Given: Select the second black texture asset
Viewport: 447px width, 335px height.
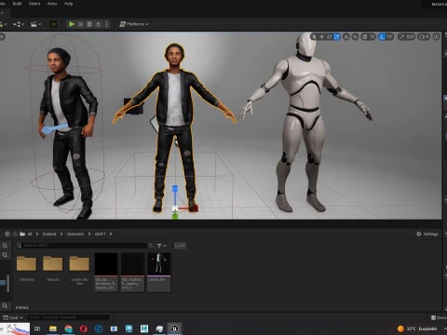Looking at the screenshot, I should (x=132, y=273).
